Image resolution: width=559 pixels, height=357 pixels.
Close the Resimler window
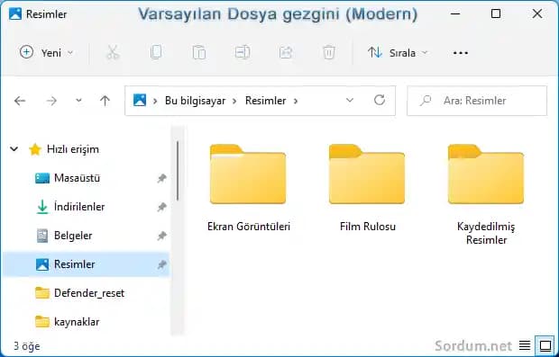click(x=537, y=13)
